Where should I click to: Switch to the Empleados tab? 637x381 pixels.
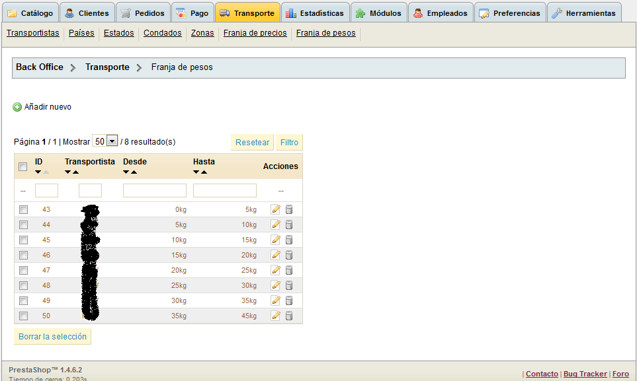(x=441, y=13)
